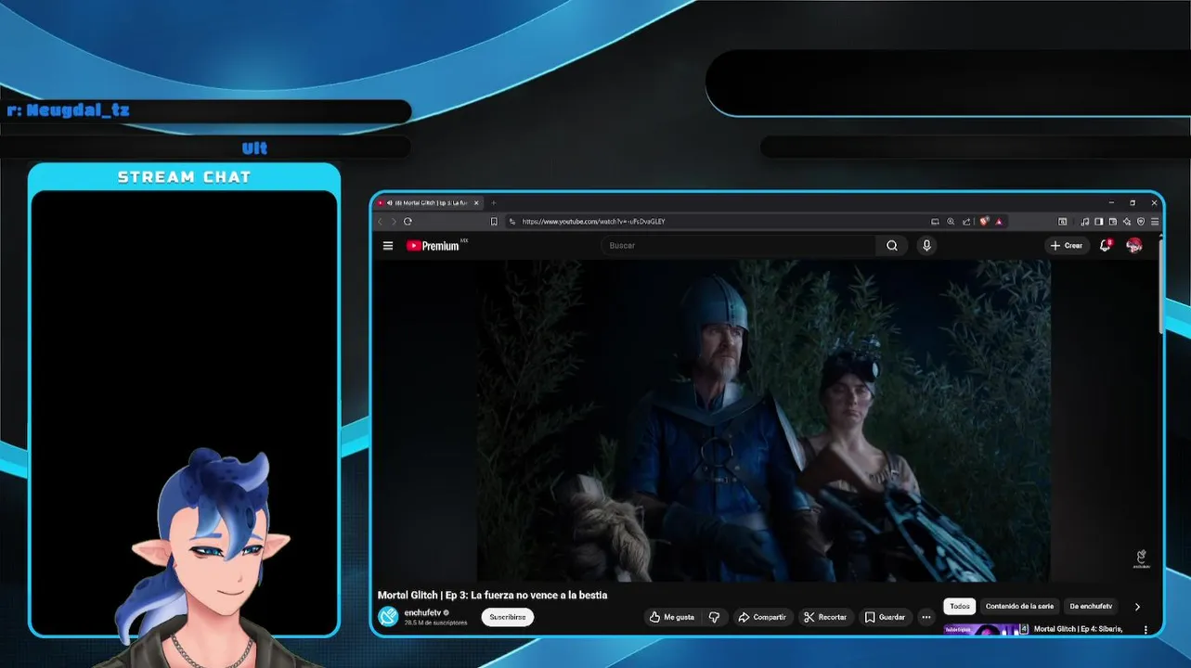Open the browser main menu icon
This screenshot has width=1191, height=668.
pyautogui.click(x=1155, y=222)
